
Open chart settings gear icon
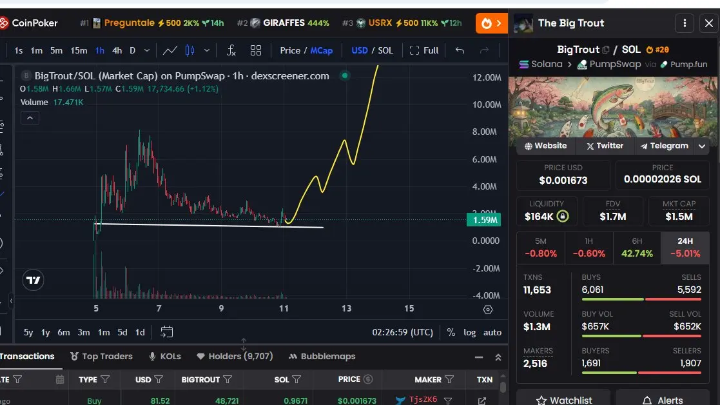click(x=488, y=310)
